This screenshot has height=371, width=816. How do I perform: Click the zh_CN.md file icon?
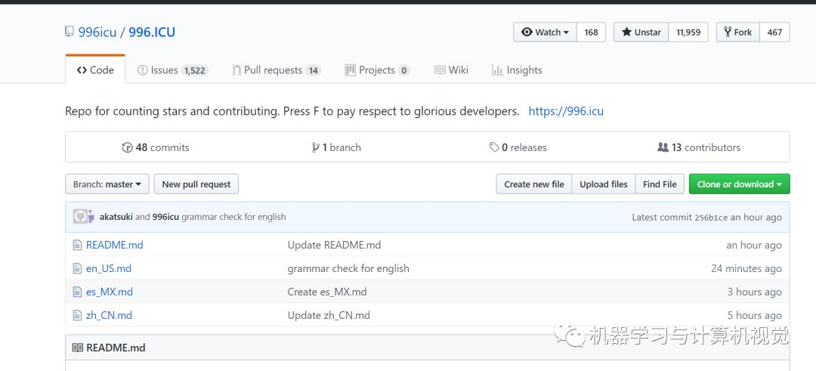click(76, 315)
